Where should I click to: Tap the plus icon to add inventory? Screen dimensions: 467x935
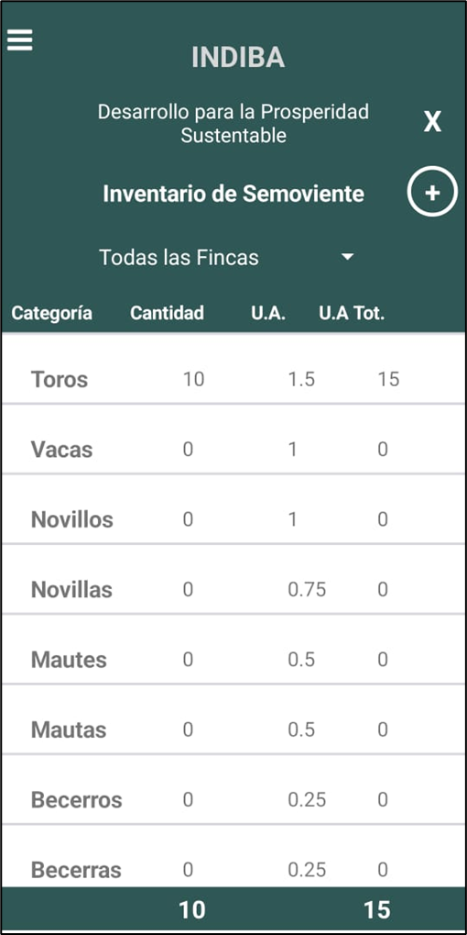tap(432, 194)
